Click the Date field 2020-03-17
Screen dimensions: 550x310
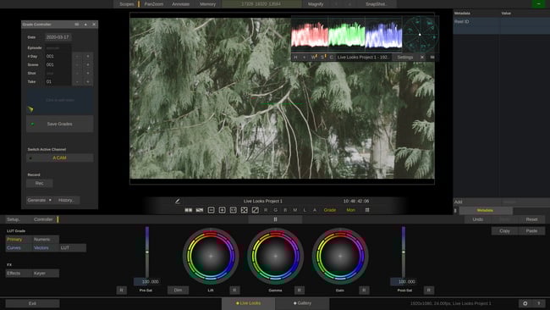coord(58,37)
